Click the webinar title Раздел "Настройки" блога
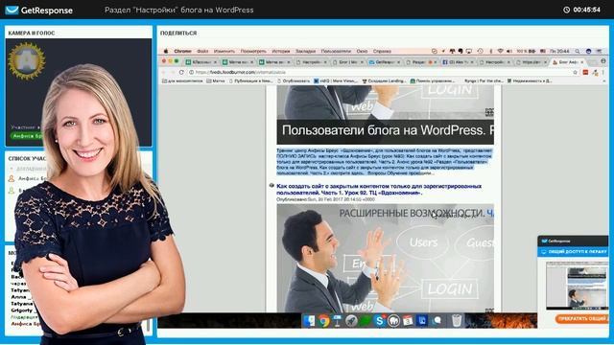Screen dimensions: 614x345 (x=179, y=11)
